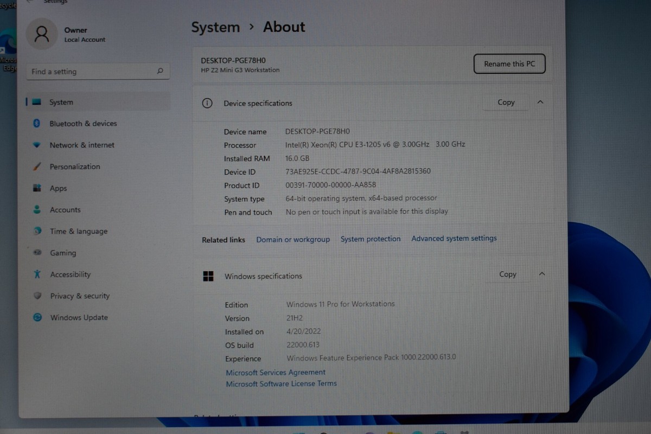Screen dimensions: 651x434
Task: Copy the Device specifications
Action: 506,102
